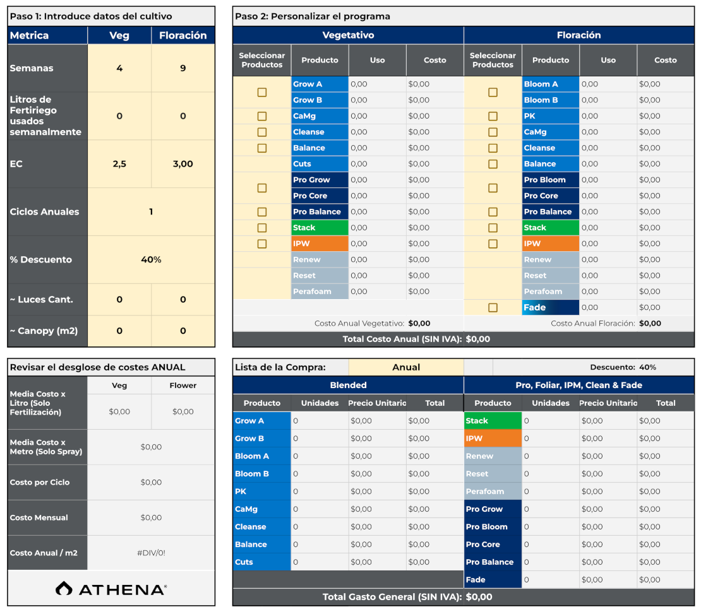This screenshot has width=701, height=614.
Task: Toggle the vegetative Balance checkbox
Action: pyautogui.click(x=262, y=148)
